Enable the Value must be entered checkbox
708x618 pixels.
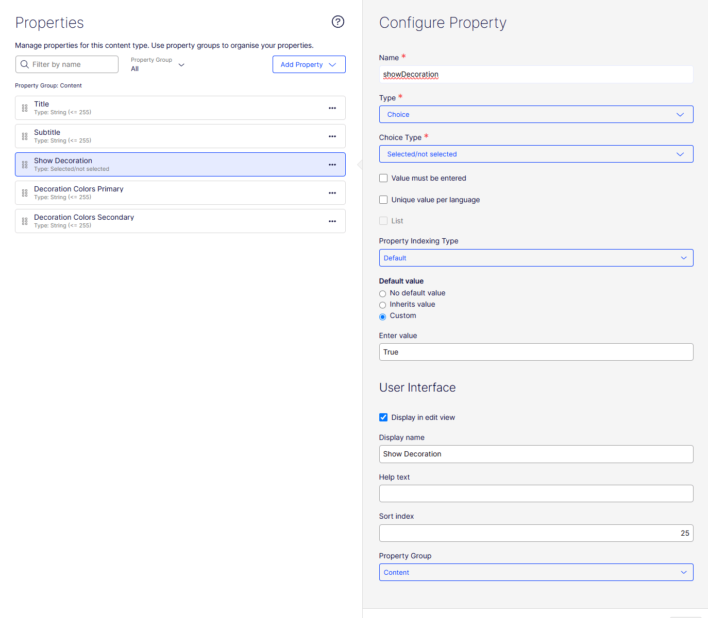coord(383,178)
